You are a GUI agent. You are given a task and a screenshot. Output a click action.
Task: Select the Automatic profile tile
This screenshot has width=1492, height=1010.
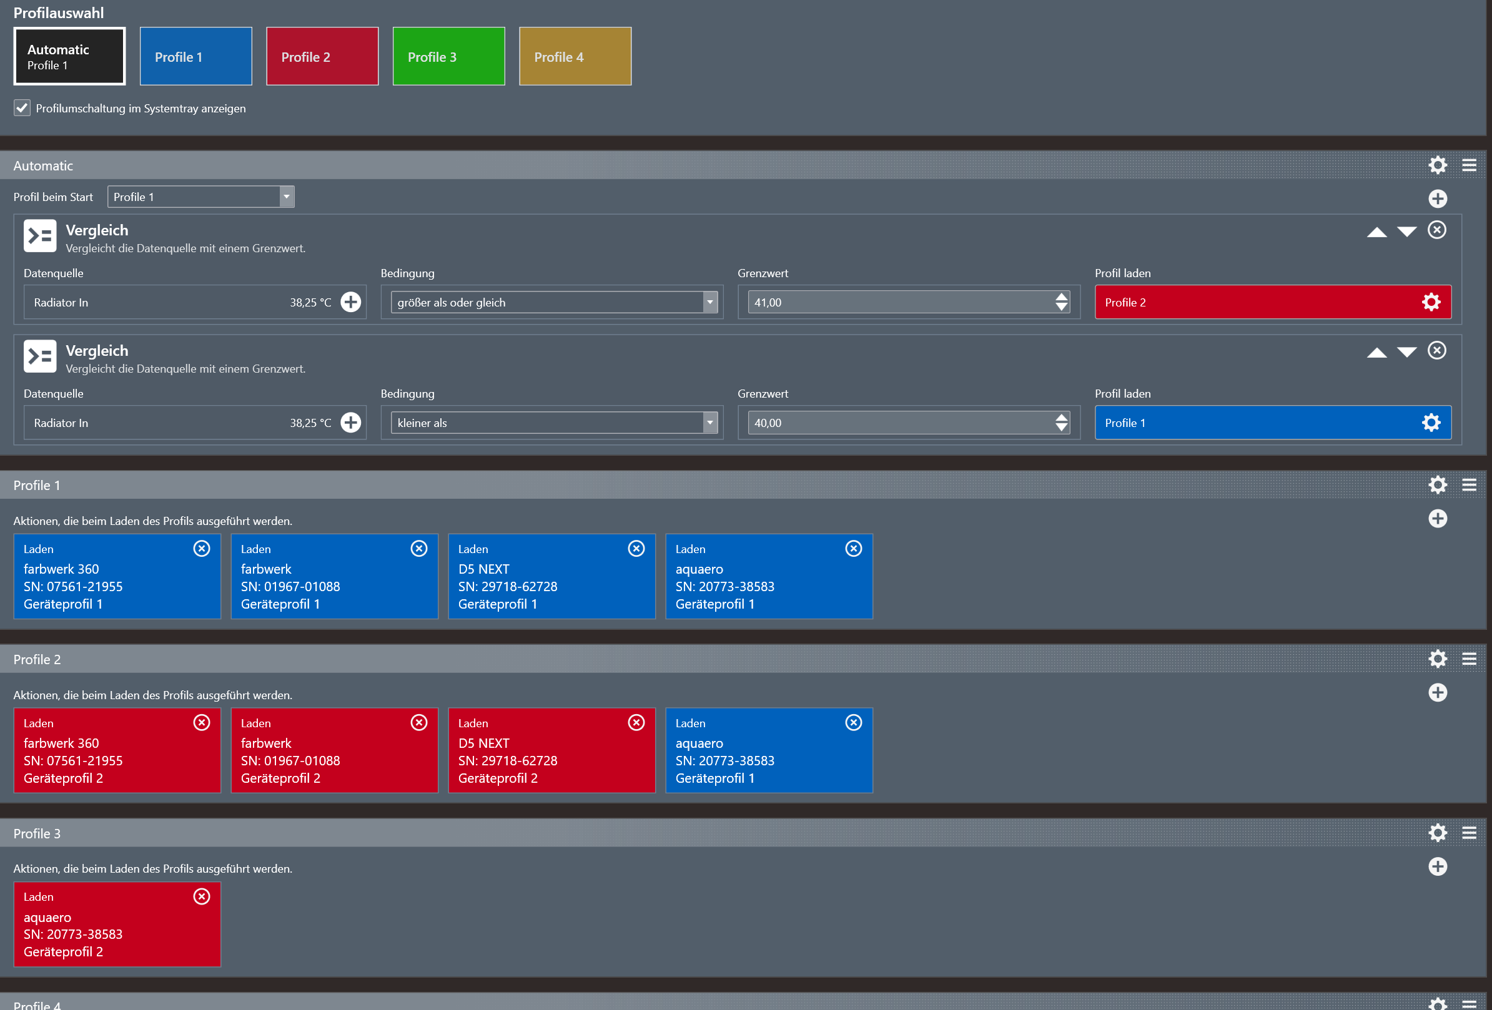coord(69,56)
